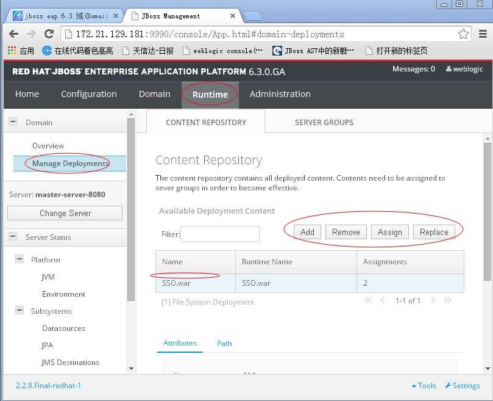The image size is (493, 401).
Task: Sort by the Runtime Name column header
Action: tap(296, 262)
